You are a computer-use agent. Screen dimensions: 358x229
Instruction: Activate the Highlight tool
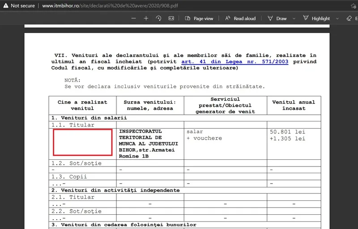coord(316,18)
